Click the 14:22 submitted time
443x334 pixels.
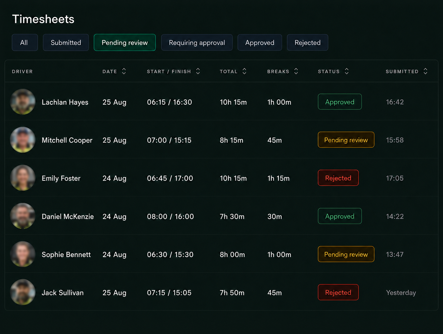tap(395, 216)
